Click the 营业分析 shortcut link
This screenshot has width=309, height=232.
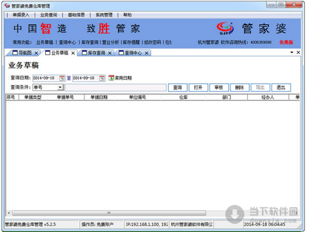[x=111, y=42]
